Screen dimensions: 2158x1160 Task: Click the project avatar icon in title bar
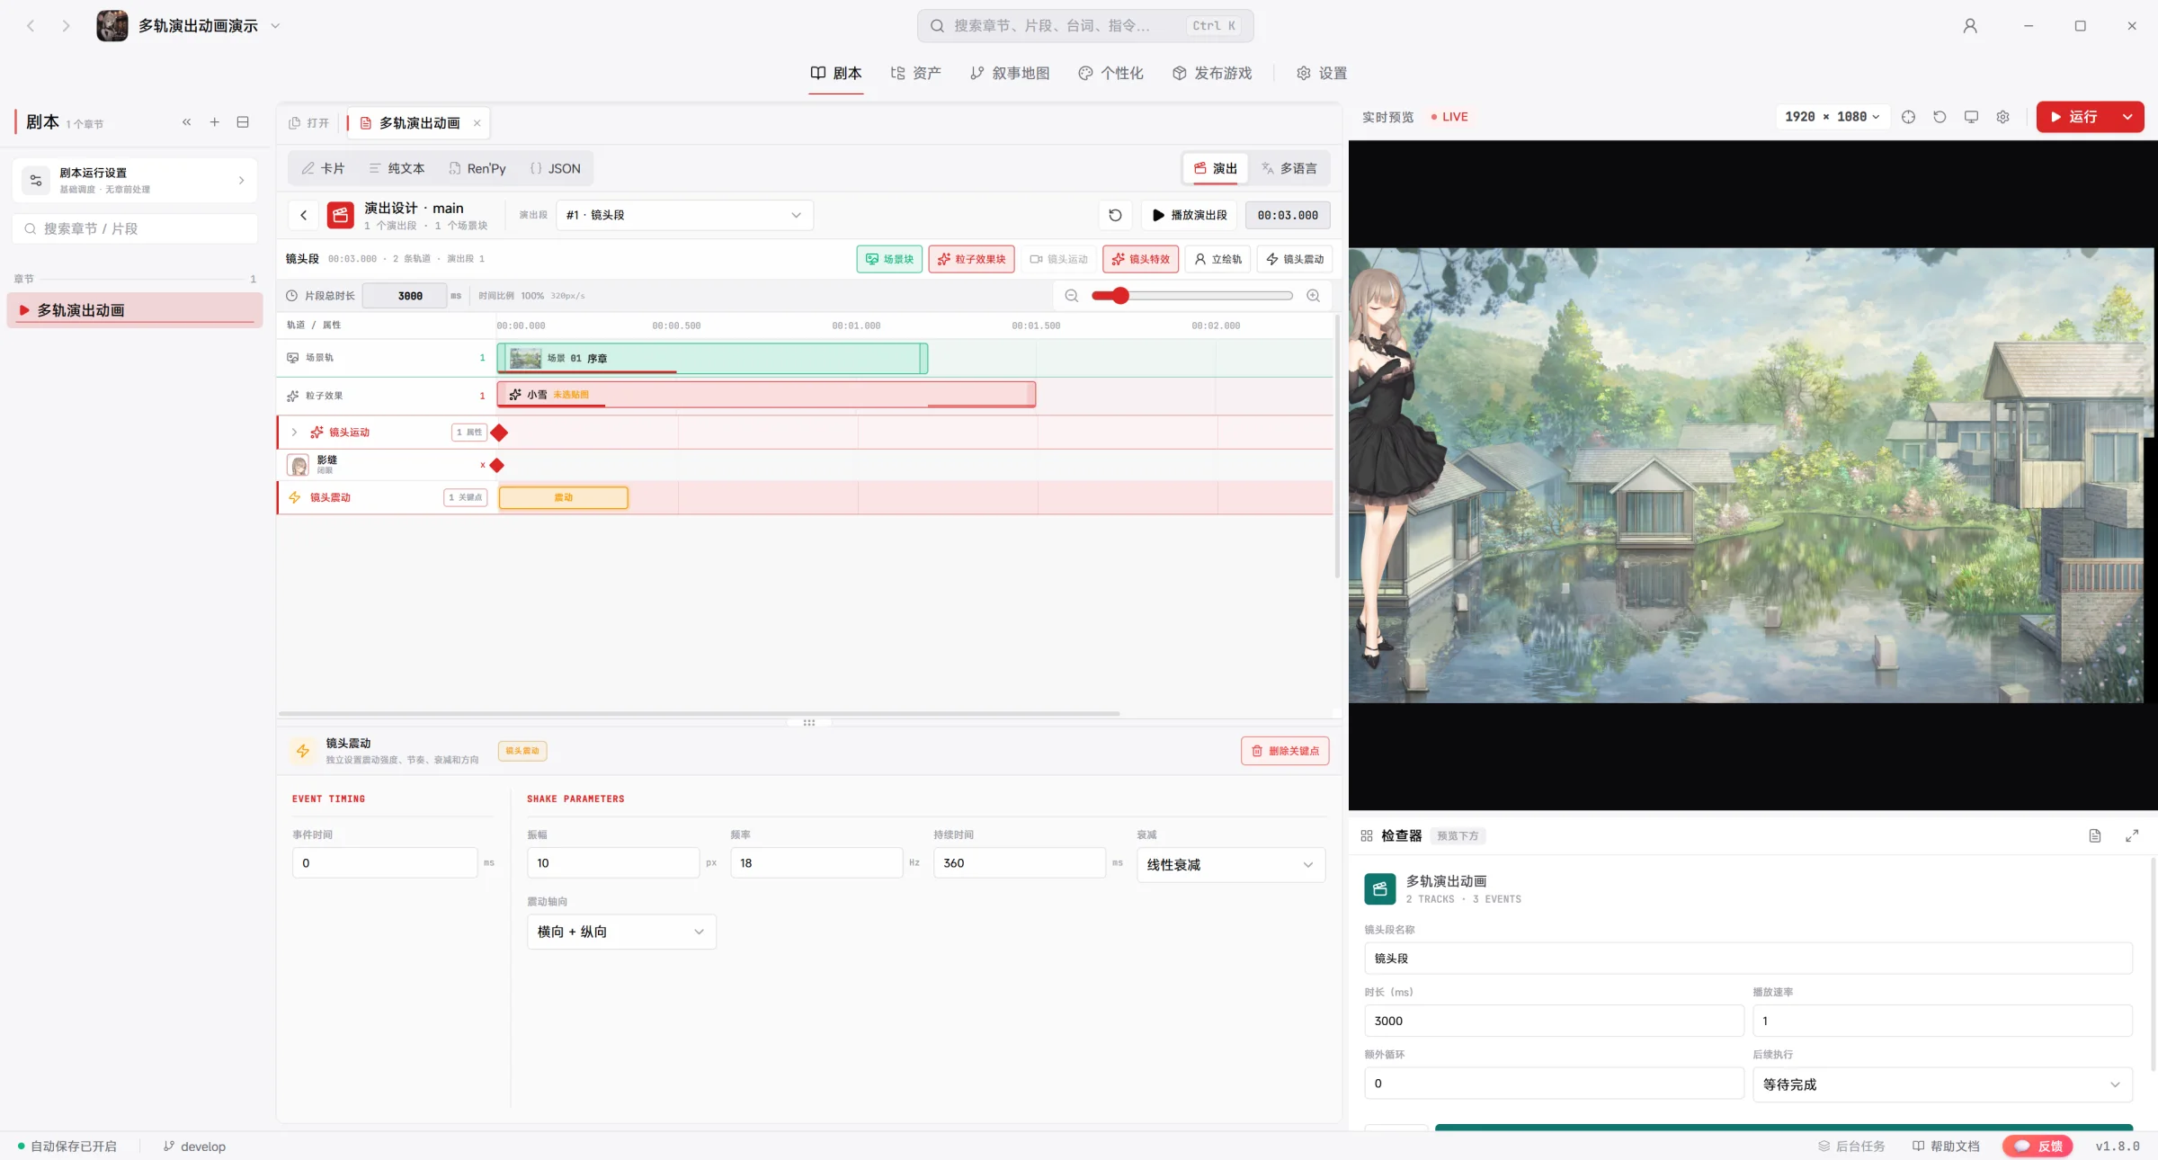tap(112, 26)
